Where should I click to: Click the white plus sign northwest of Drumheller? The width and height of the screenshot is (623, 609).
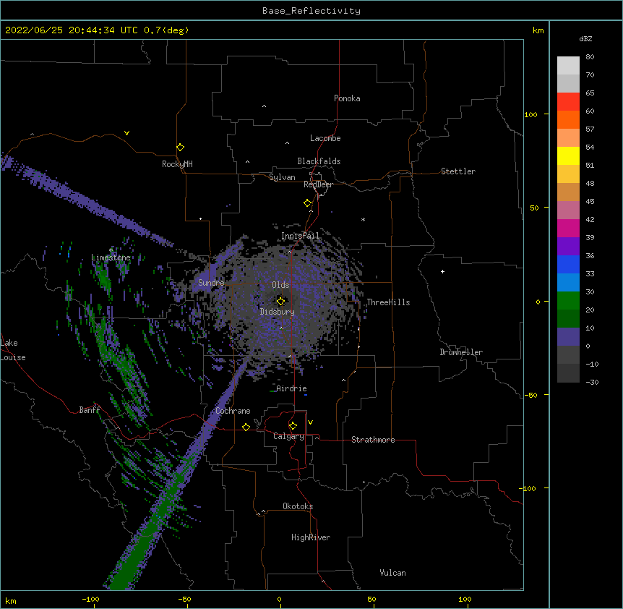pyautogui.click(x=442, y=271)
